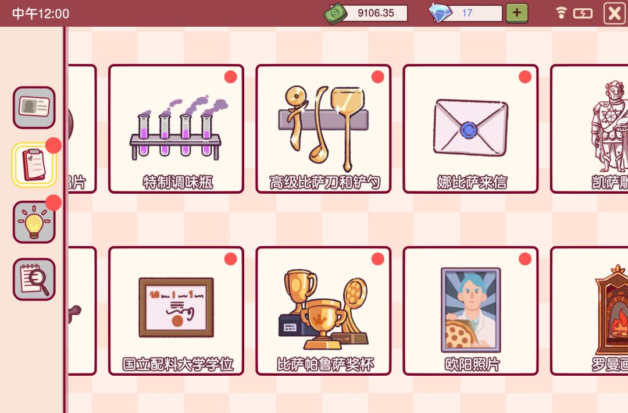This screenshot has height=413, width=628.
Task: Click the battery charging status icon
Action: 583,13
